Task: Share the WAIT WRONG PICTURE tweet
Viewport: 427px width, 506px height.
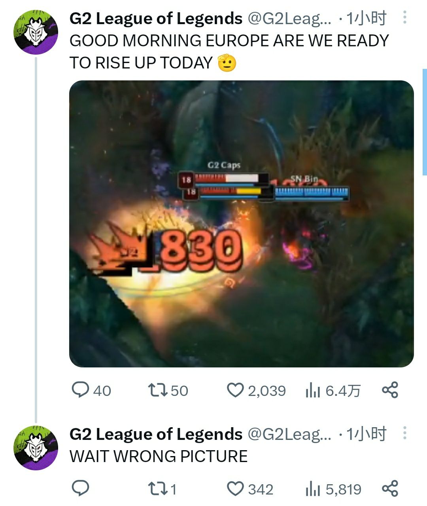Action: (390, 489)
